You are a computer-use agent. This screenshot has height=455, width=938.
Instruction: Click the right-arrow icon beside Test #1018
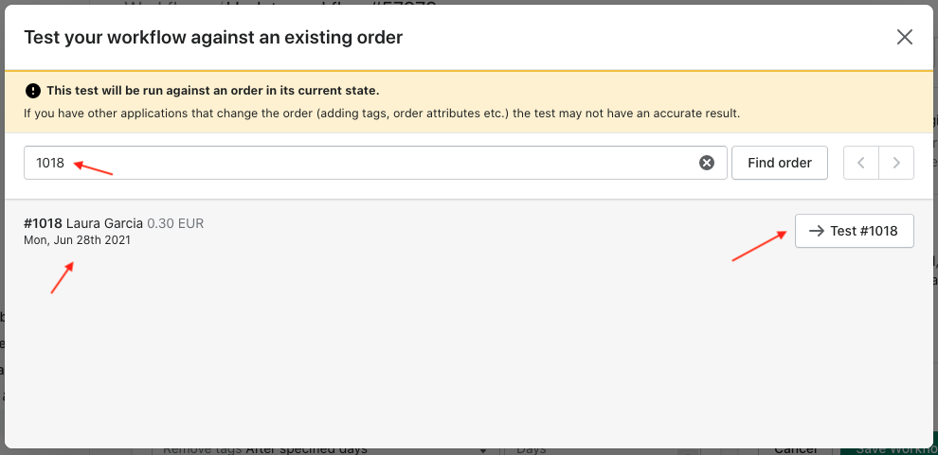tap(816, 231)
